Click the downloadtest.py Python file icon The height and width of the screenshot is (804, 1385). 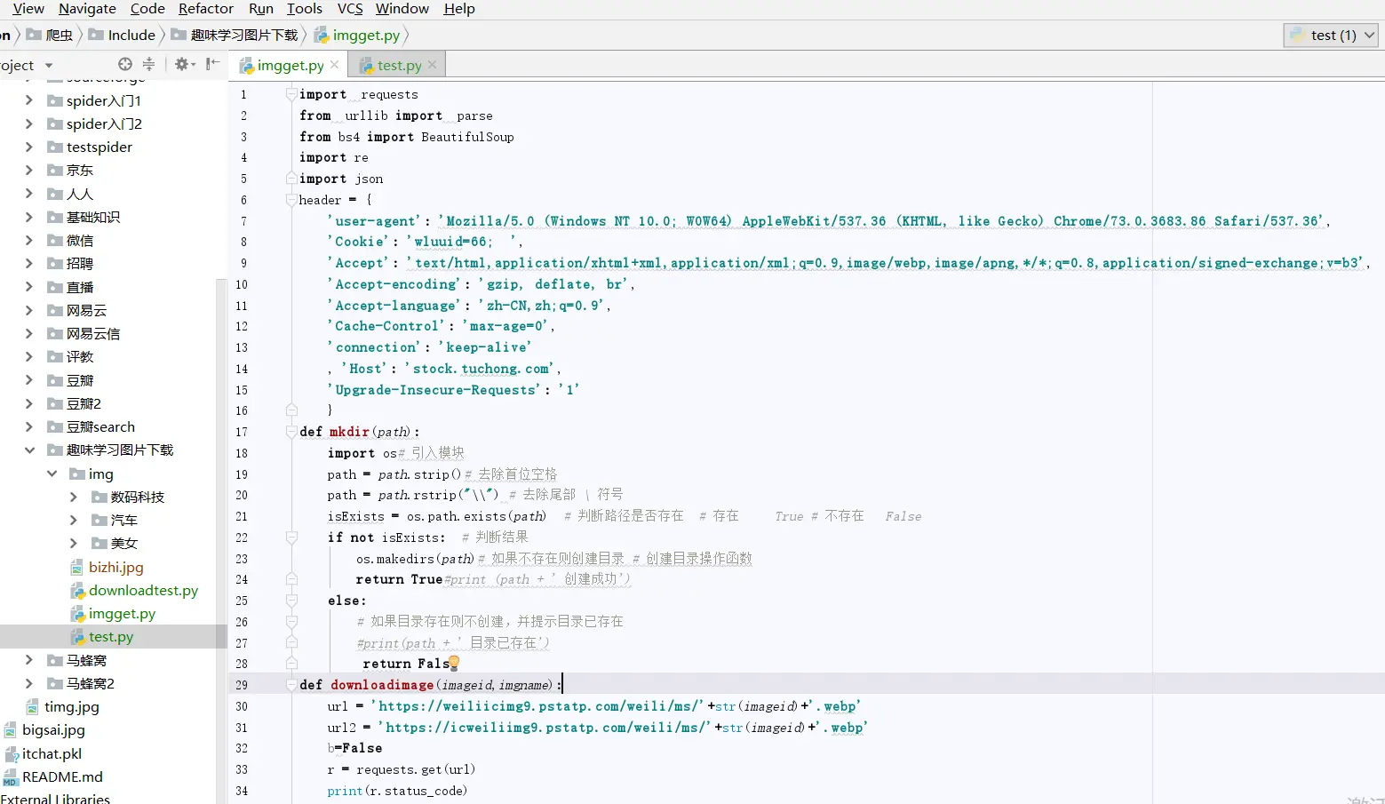coord(77,590)
